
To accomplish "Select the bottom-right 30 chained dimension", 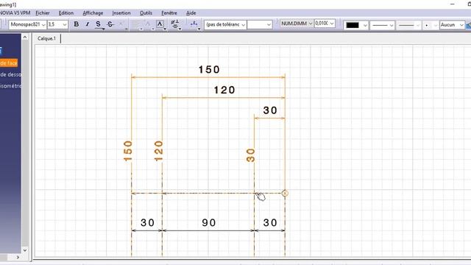I will coord(270,222).
